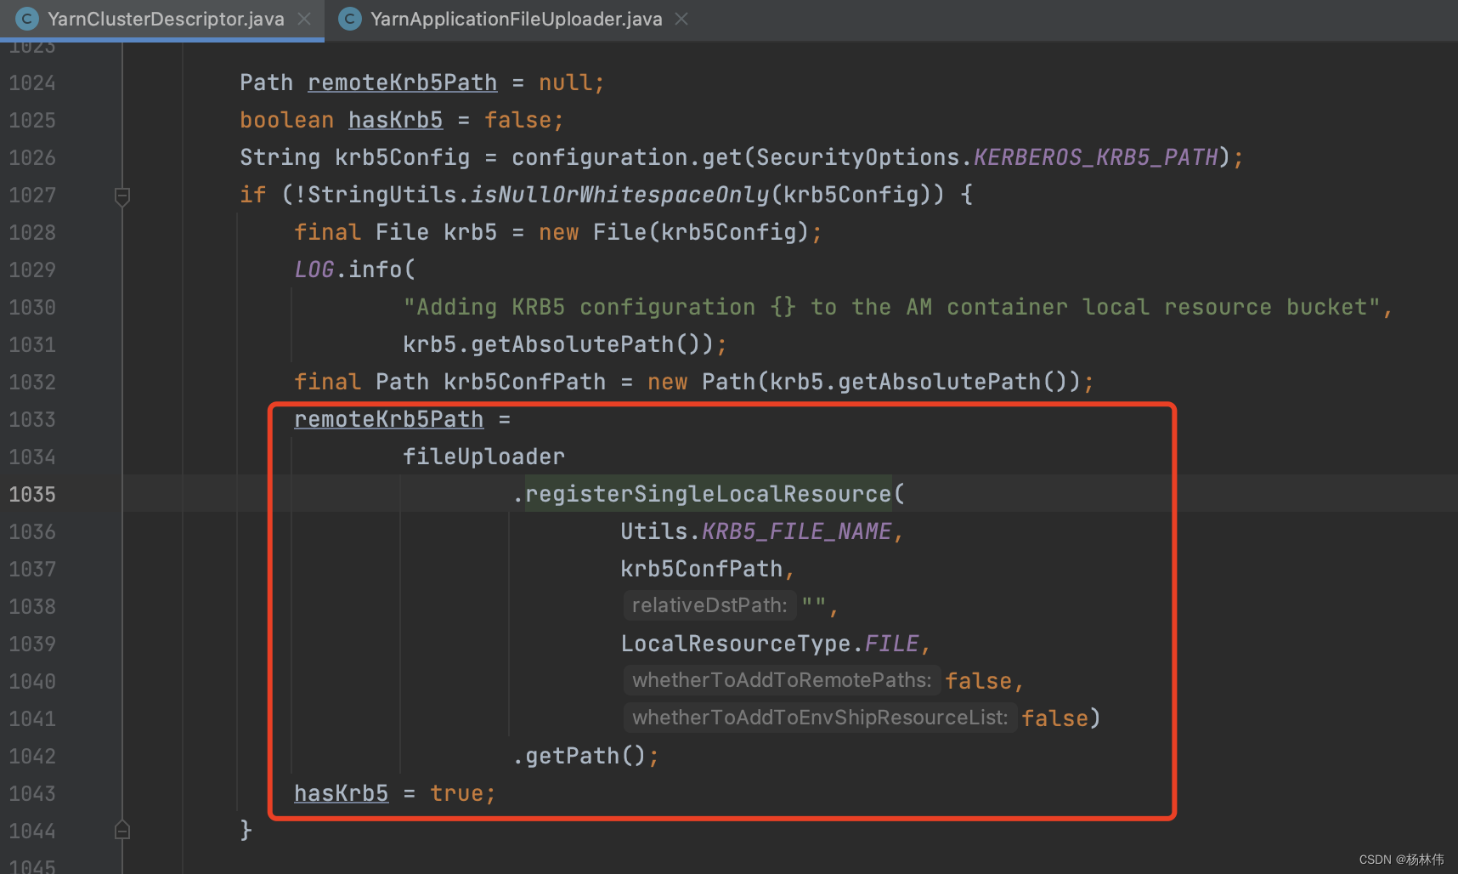Close the YarnClusterDescriptor.java tab
1458x874 pixels.
point(304,19)
